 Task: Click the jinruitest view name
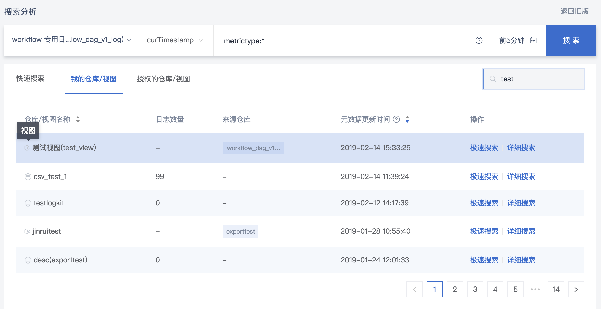[x=47, y=231]
